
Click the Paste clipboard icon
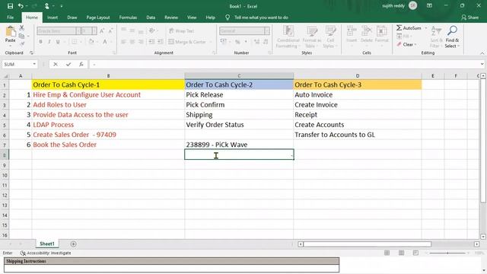10,31
